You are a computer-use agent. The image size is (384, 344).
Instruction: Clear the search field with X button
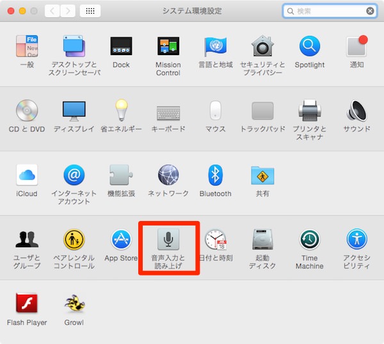point(370,11)
